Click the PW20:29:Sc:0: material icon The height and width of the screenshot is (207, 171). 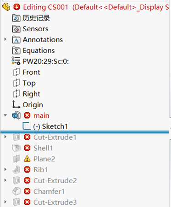click(x=16, y=61)
